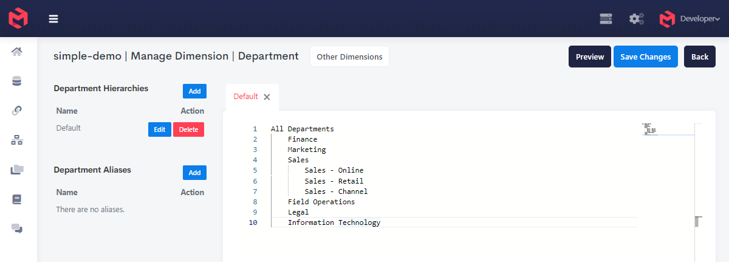Add a new Department Hierarchy
Screen dimensions: 729x262
tap(194, 91)
